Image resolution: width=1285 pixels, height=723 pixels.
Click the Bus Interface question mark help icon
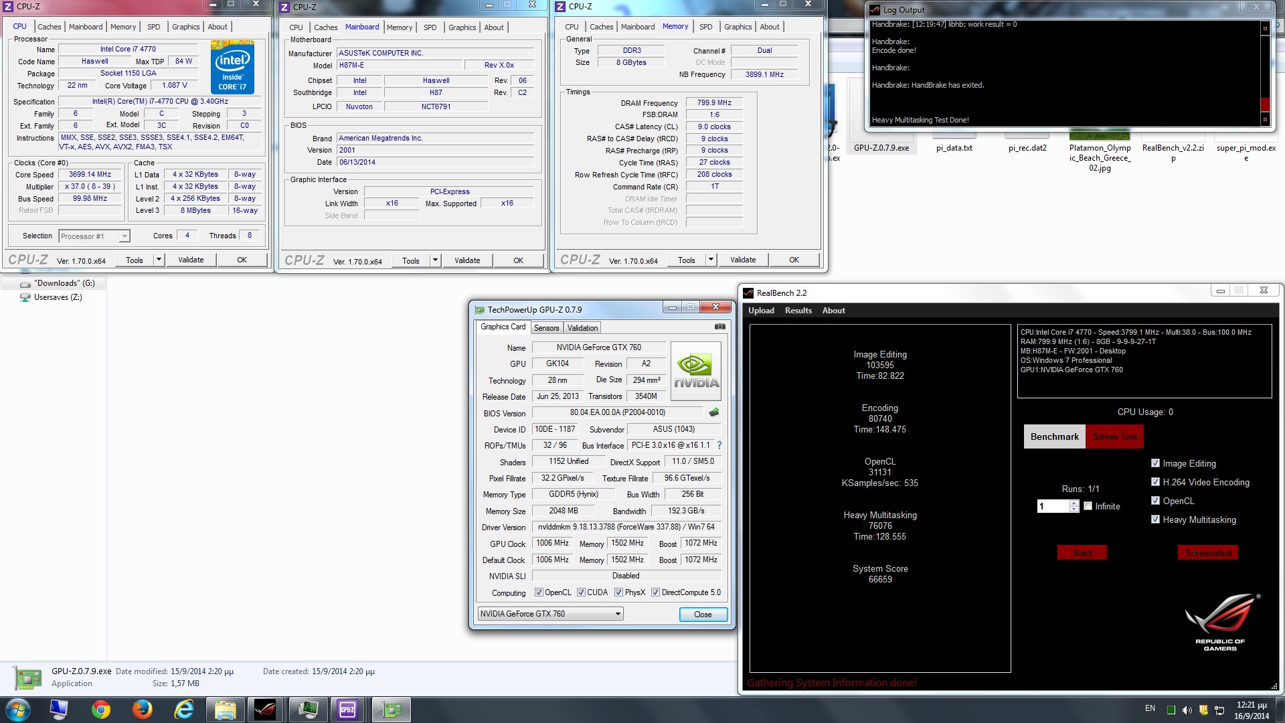coord(719,445)
